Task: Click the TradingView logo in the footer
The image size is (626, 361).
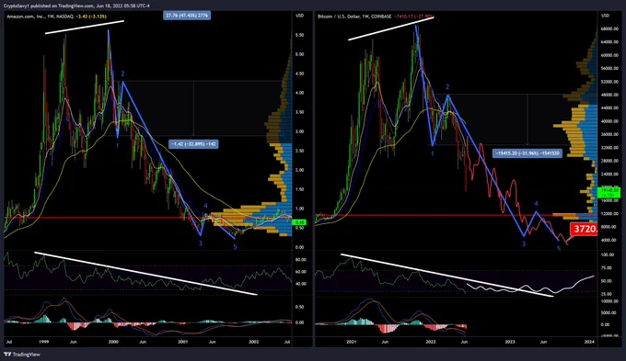Action: tap(22, 355)
